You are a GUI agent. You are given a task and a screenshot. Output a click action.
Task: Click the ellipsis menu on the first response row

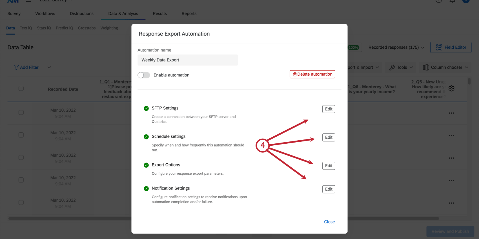tap(451, 113)
